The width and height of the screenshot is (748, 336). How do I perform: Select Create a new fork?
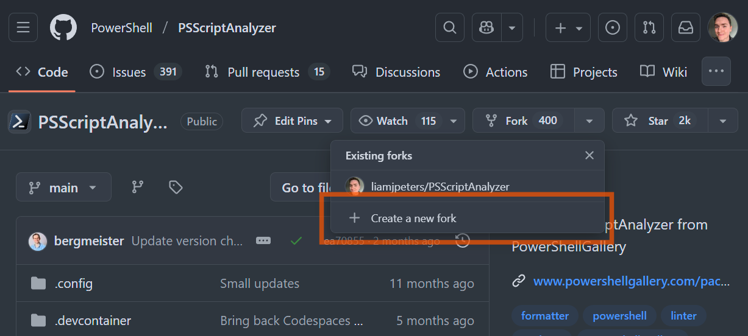tap(468, 218)
